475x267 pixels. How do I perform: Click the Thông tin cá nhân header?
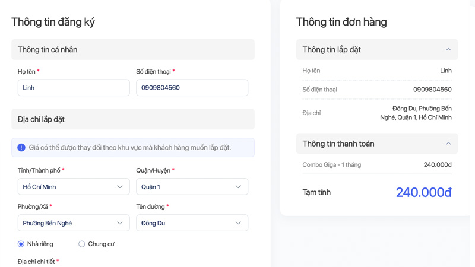(x=133, y=50)
